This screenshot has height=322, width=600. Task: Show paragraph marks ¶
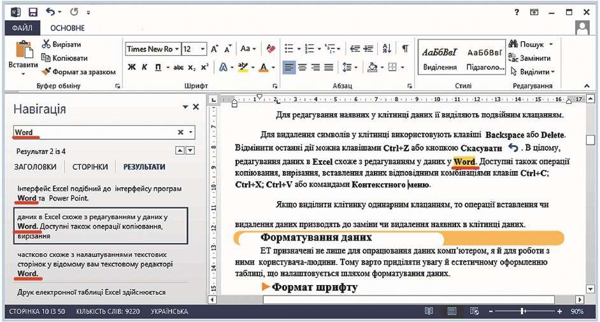point(405,48)
